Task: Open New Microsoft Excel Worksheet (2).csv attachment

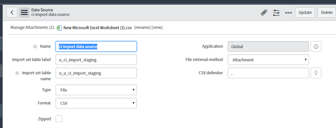Action: coord(98,28)
